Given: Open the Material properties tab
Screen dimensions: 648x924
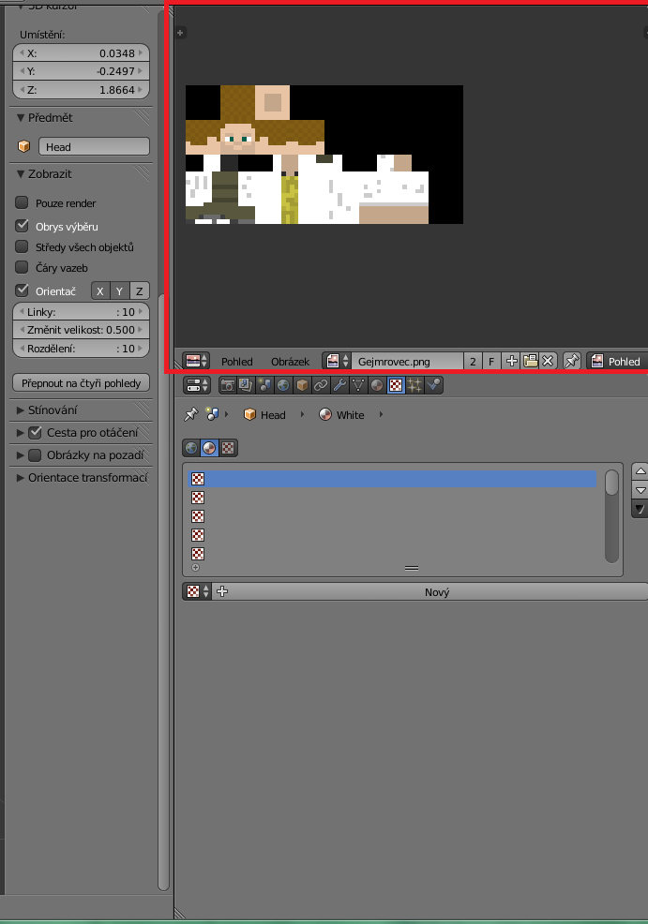Looking at the screenshot, I should pos(377,385).
